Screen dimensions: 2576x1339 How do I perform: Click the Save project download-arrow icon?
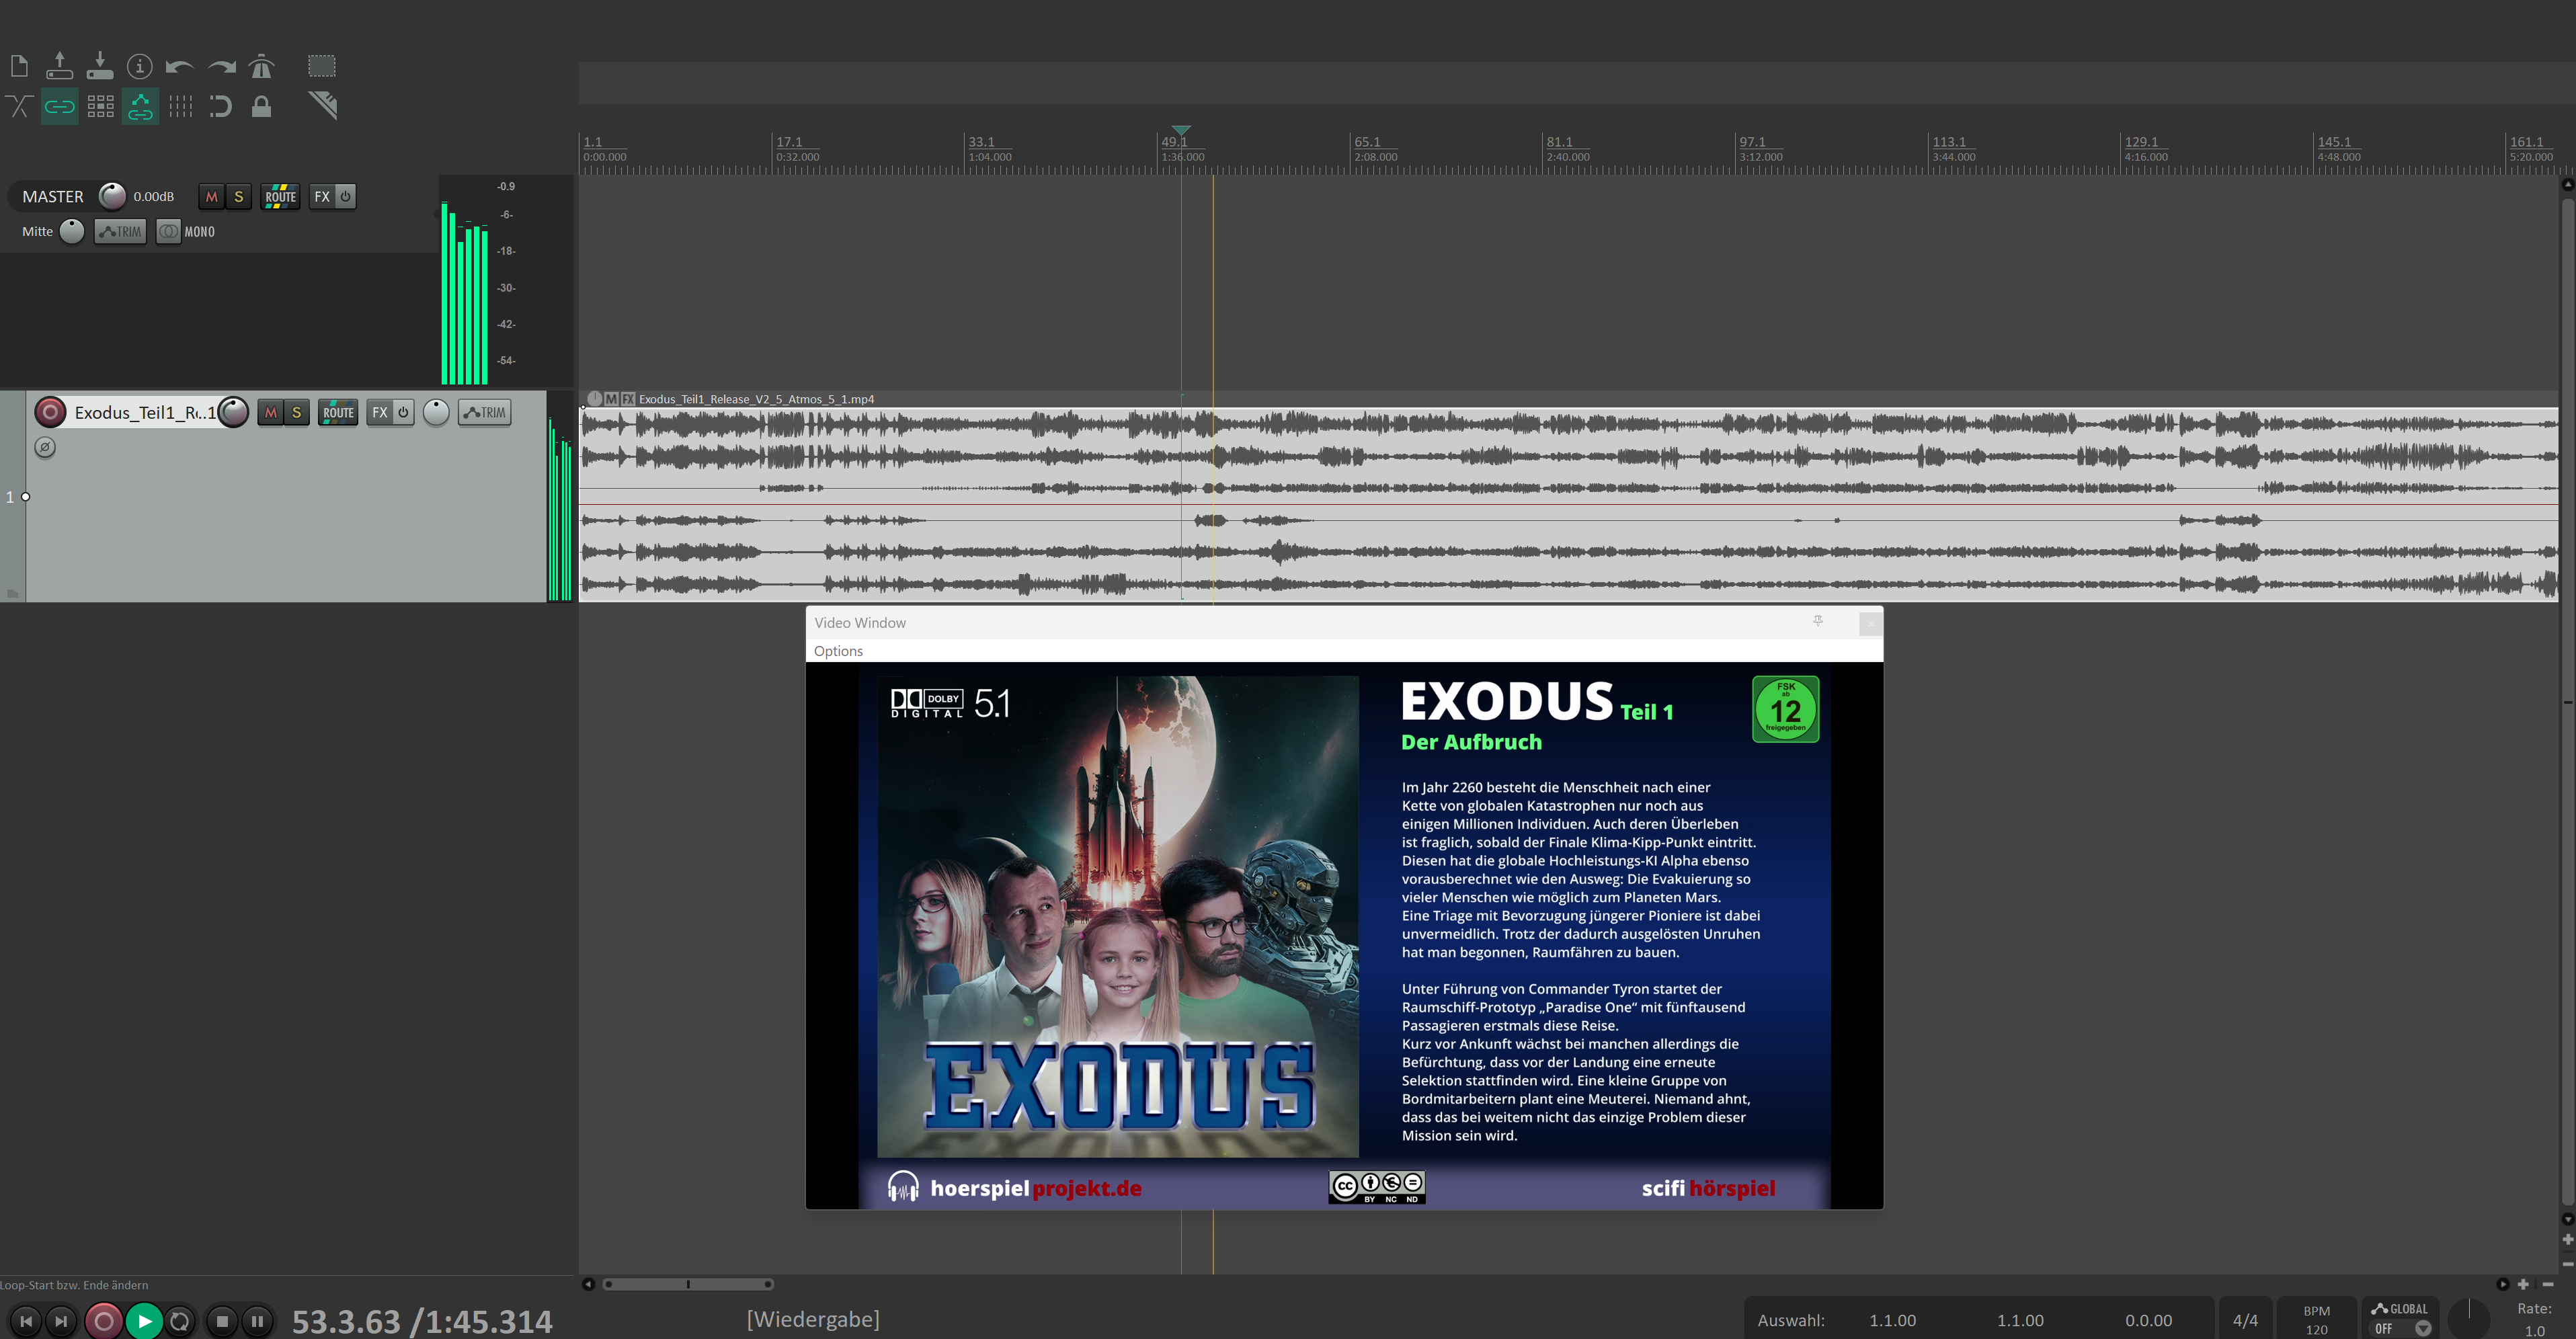coord(100,66)
